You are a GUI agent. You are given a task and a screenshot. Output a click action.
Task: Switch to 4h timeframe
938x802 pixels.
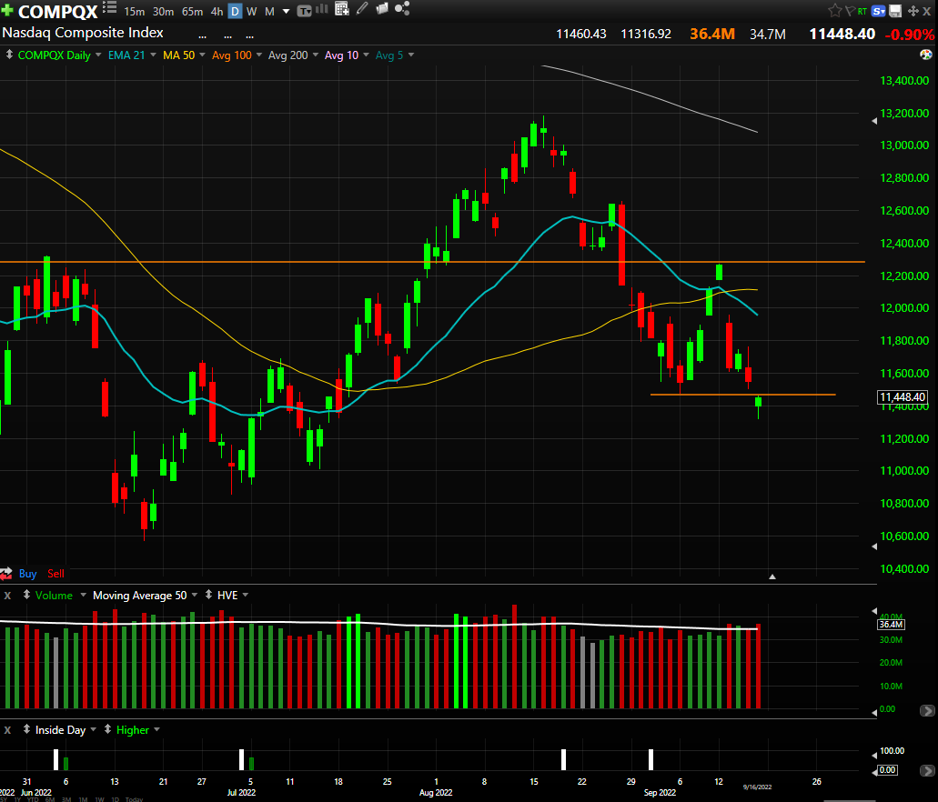(217, 11)
